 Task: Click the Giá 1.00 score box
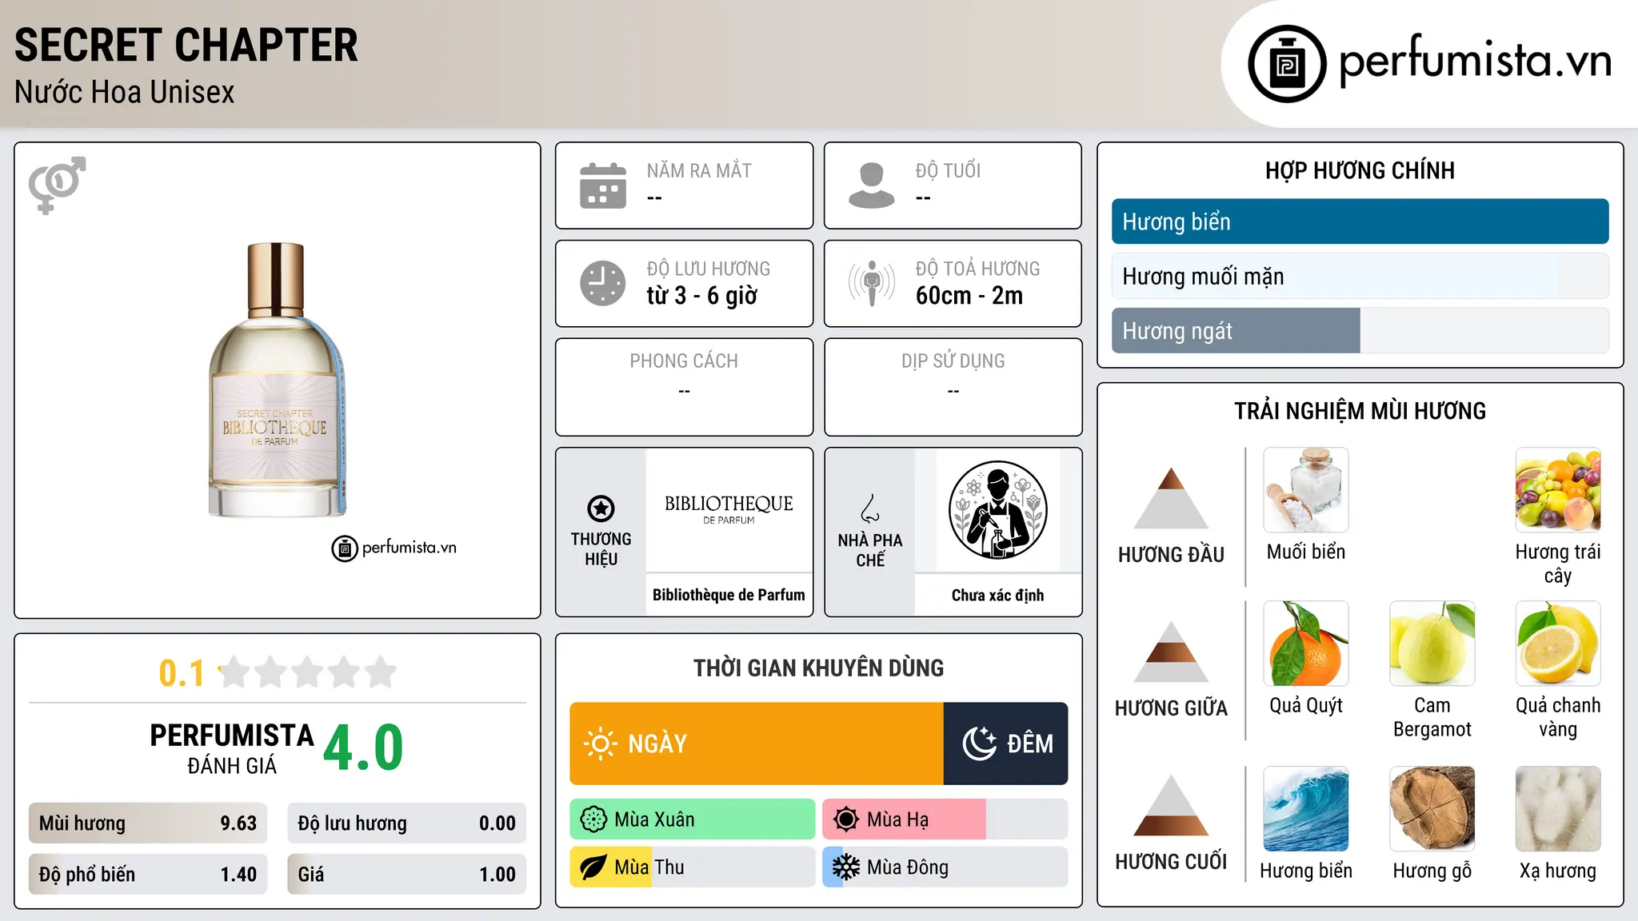pos(406,875)
